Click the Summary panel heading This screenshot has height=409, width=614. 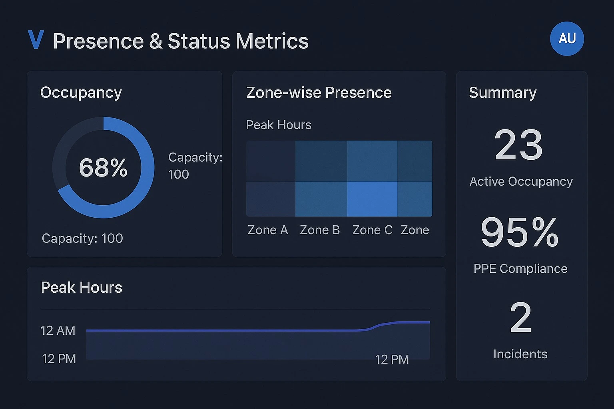point(502,93)
